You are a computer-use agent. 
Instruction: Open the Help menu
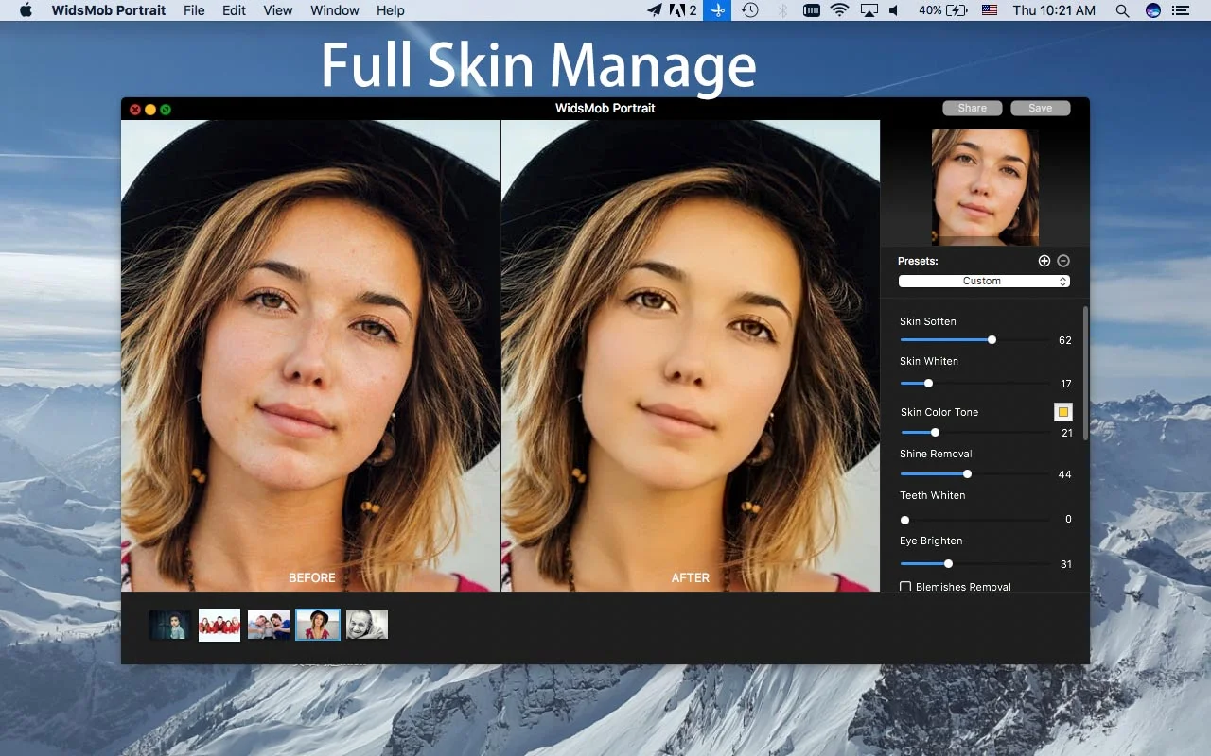pyautogui.click(x=390, y=10)
